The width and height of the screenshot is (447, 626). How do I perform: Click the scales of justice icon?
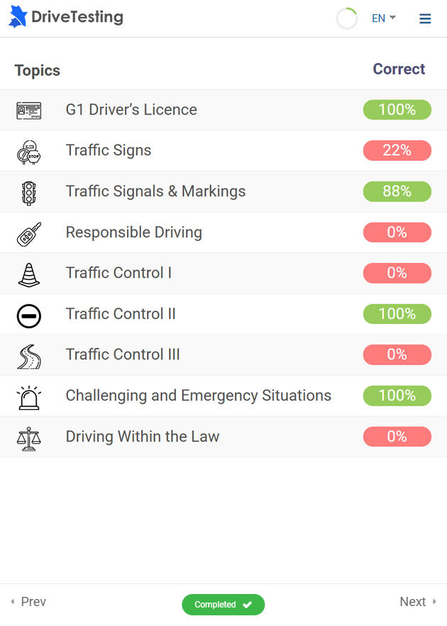(29, 437)
